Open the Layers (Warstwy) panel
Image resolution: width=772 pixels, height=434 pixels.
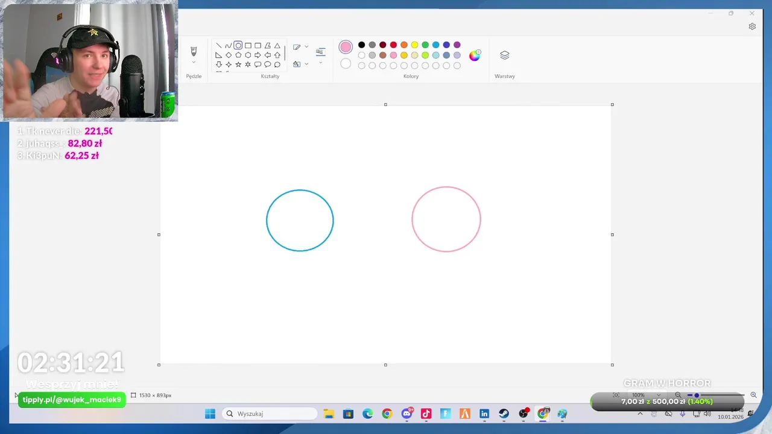click(505, 55)
